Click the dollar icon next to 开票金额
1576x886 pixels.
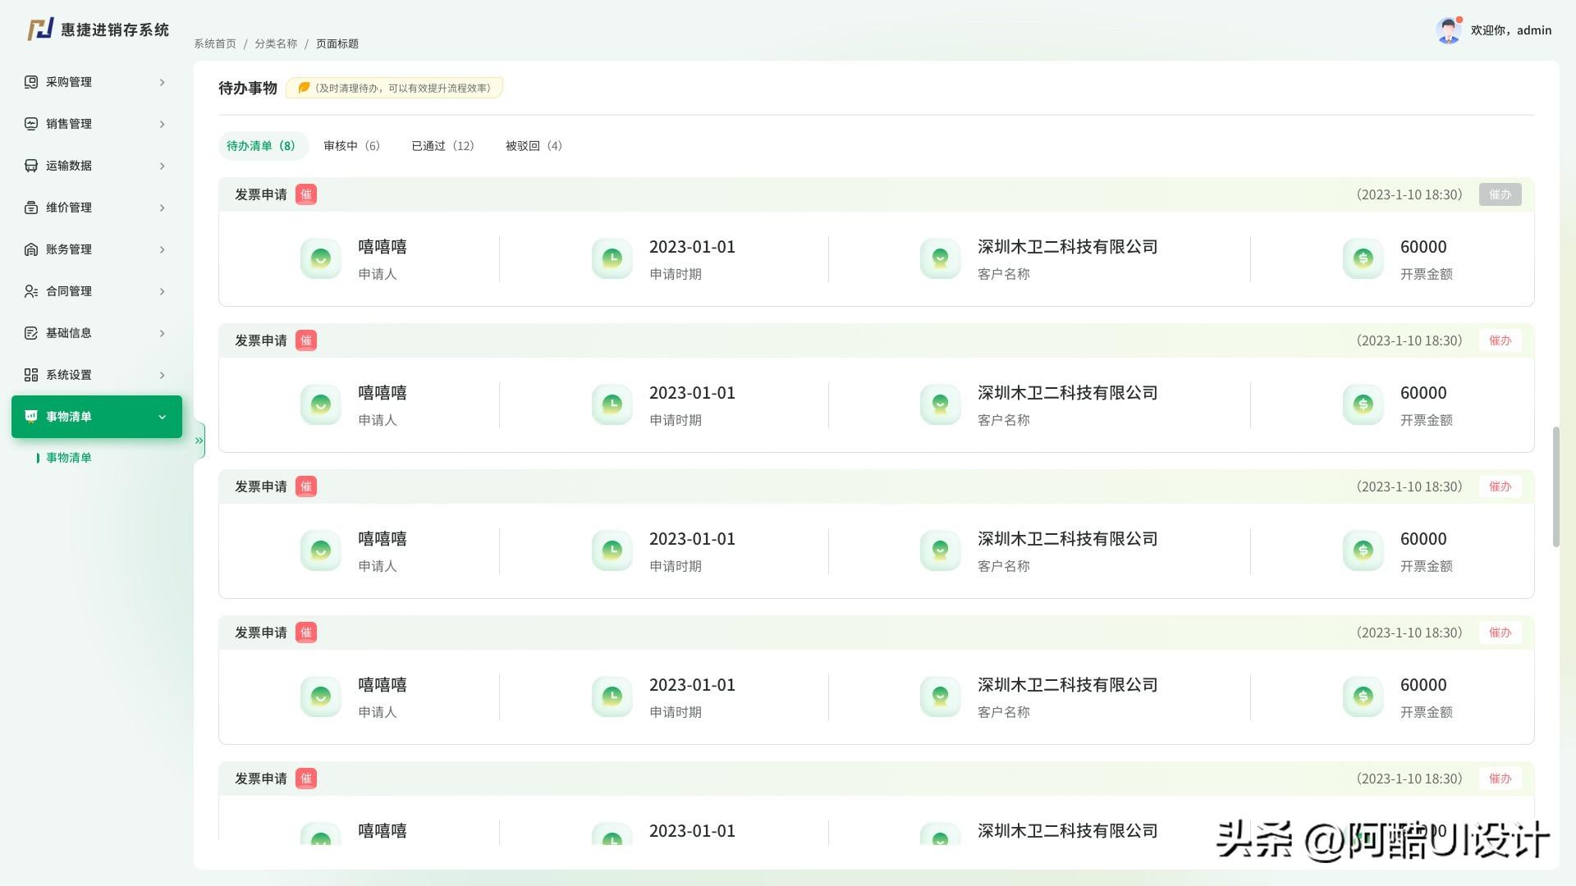1363,258
